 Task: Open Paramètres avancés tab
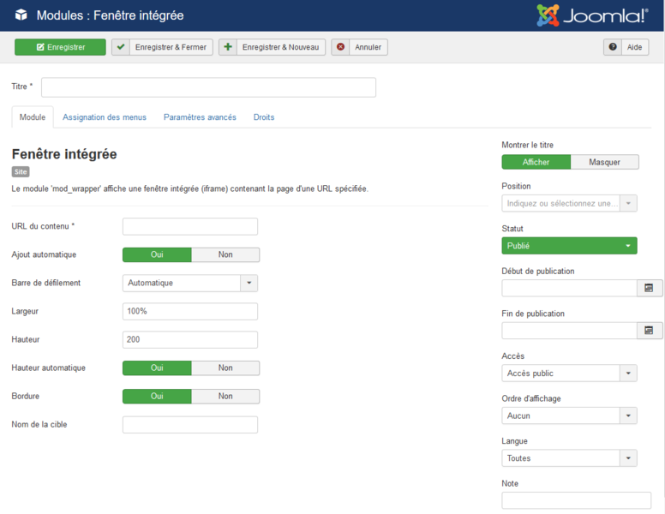coord(200,117)
